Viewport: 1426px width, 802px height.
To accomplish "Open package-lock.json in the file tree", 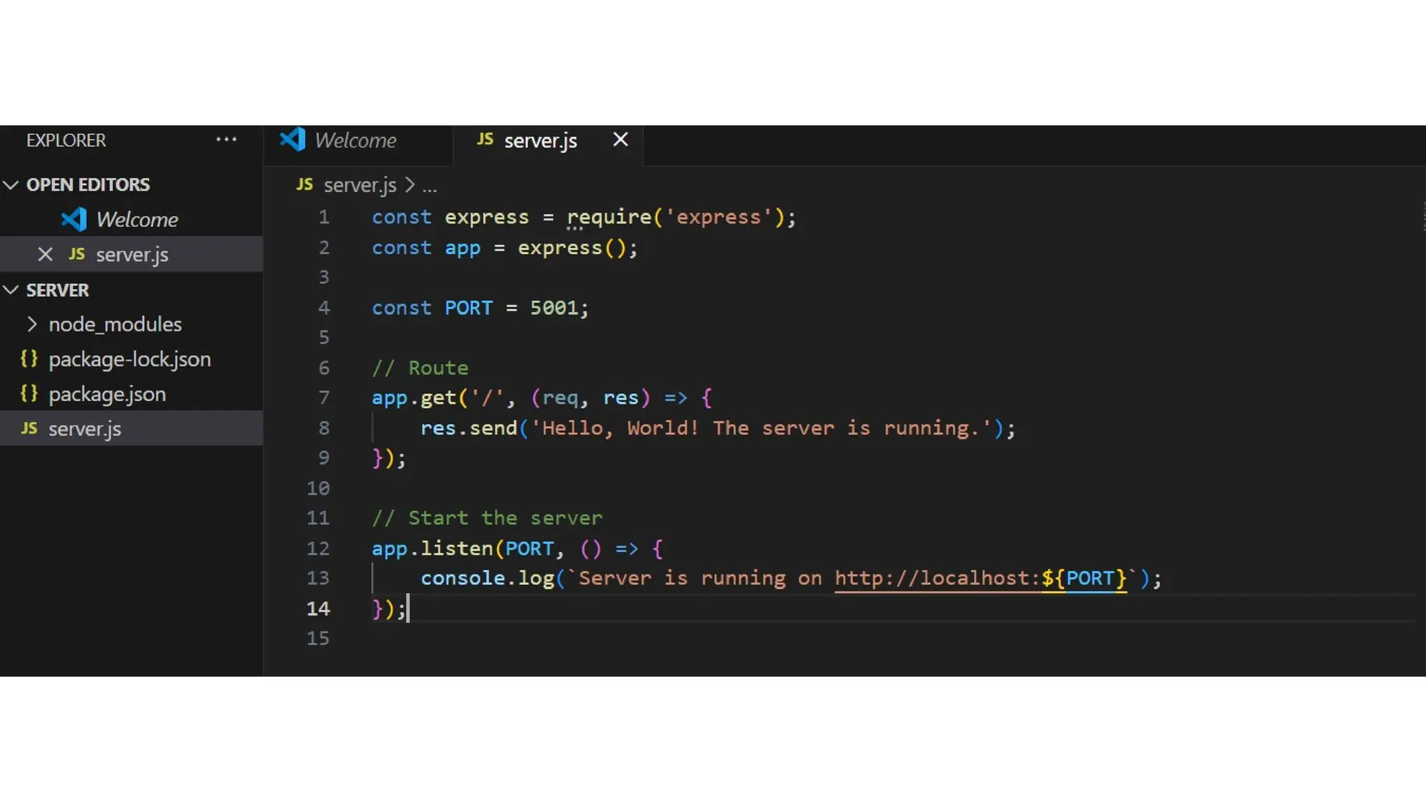I will pyautogui.click(x=130, y=359).
